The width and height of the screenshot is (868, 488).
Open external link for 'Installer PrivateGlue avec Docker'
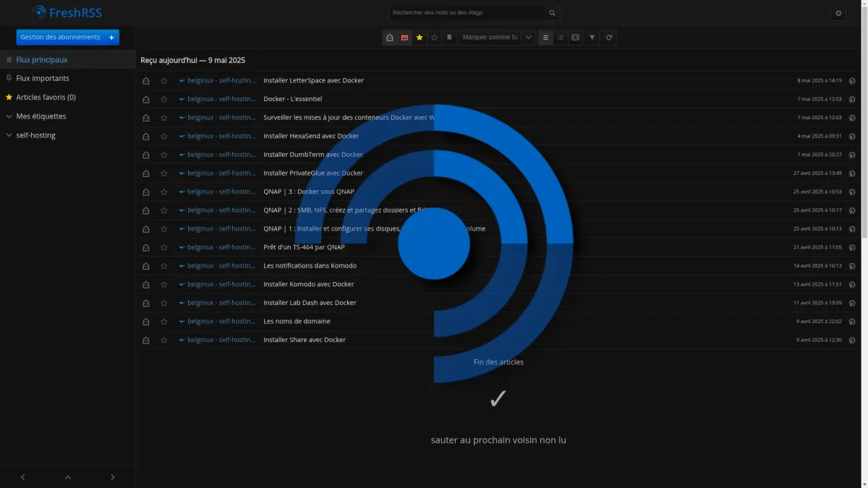(852, 174)
